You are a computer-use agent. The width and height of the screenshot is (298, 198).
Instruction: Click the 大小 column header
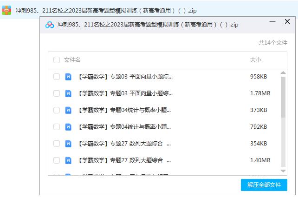click(x=255, y=60)
